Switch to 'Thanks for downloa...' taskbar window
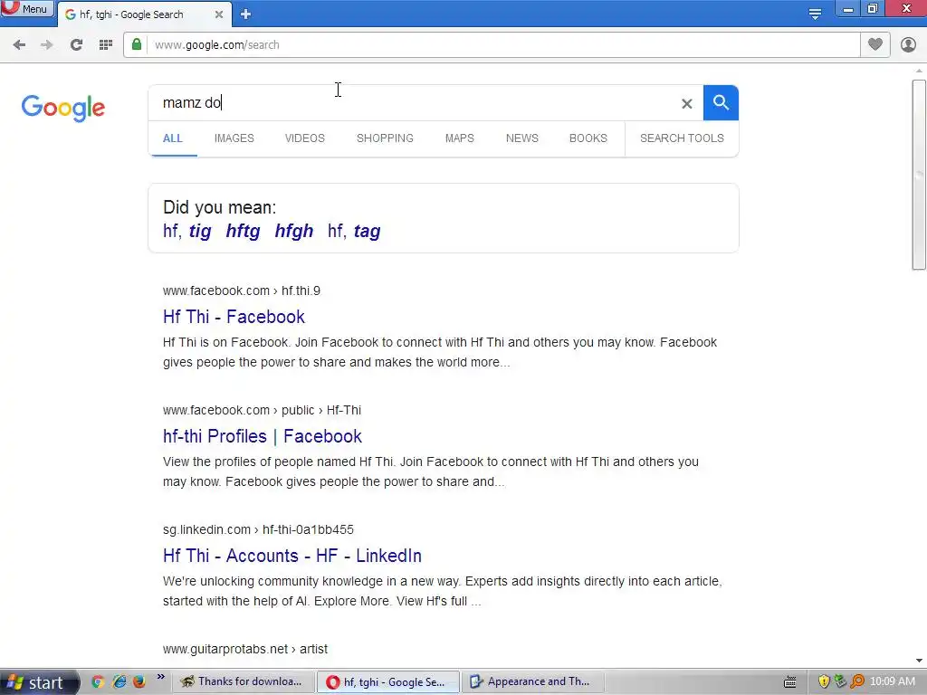This screenshot has width=927, height=695. [243, 681]
